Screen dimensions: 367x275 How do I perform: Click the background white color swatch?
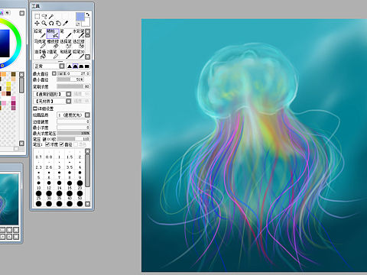tap(87, 23)
